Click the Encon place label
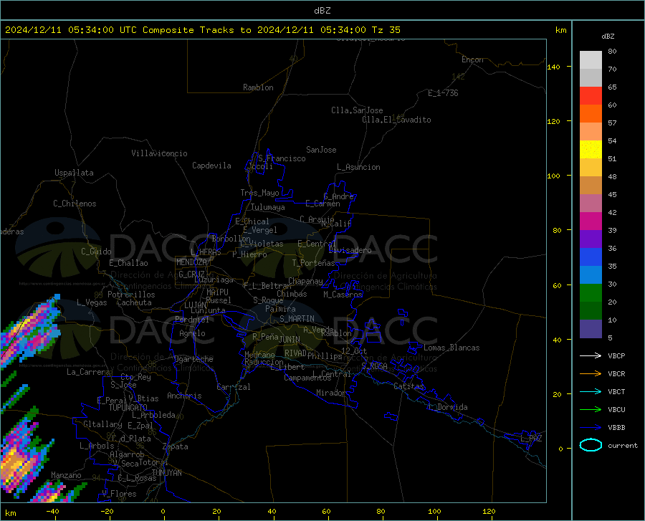Image resolution: width=645 pixels, height=521 pixels. pos(472,59)
